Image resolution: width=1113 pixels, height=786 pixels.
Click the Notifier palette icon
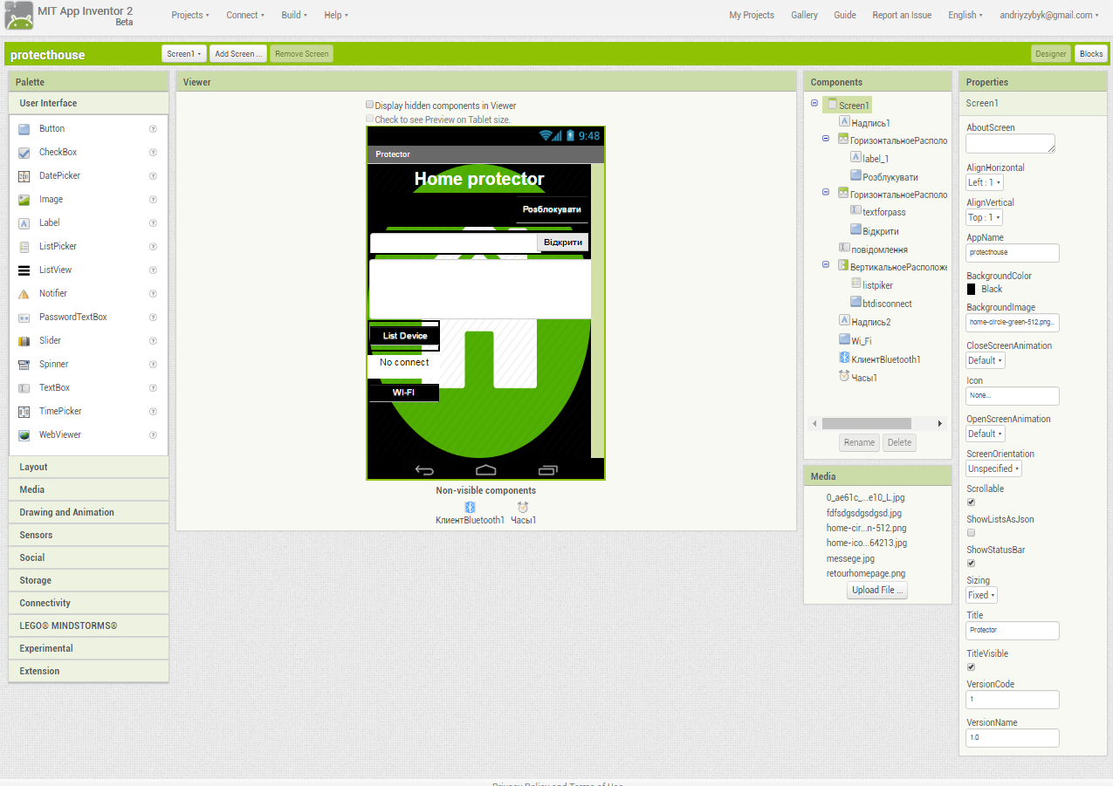click(x=24, y=294)
